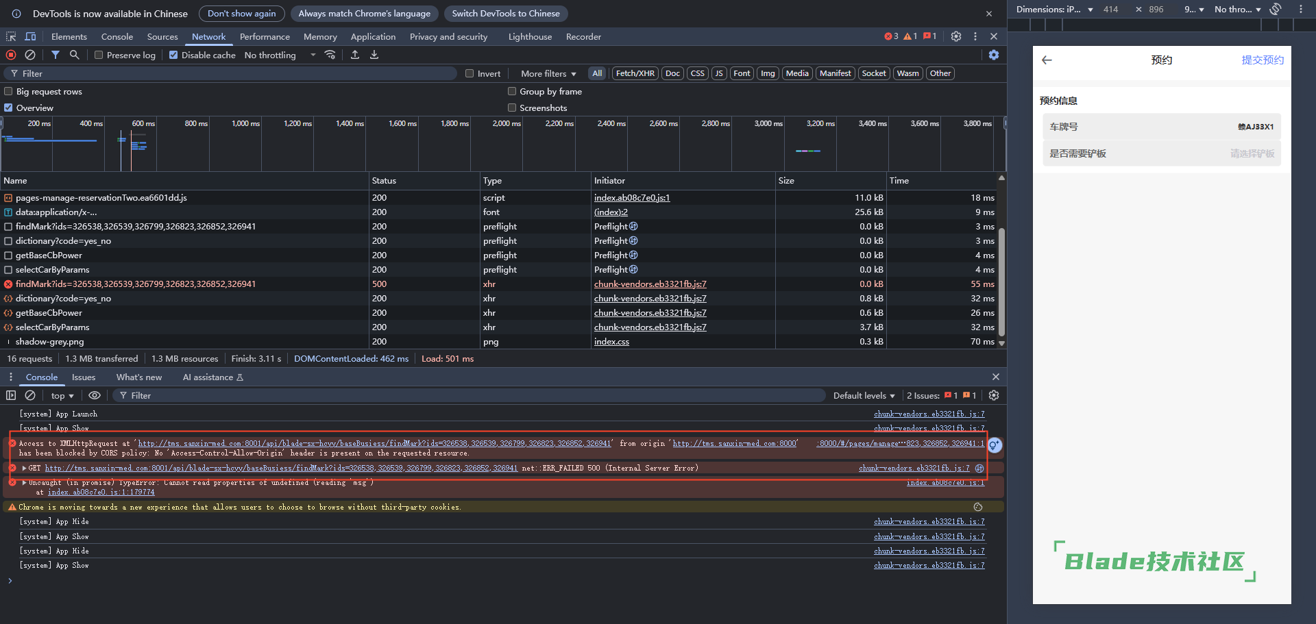Open device toolbar throttling dropdown

pos(1238,9)
